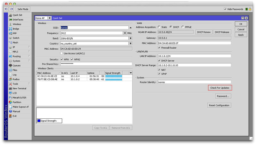Image resolution: width=256 pixels, height=145 pixels.
Task: Click the blue Signal Strength color swatch
Action: [39, 121]
